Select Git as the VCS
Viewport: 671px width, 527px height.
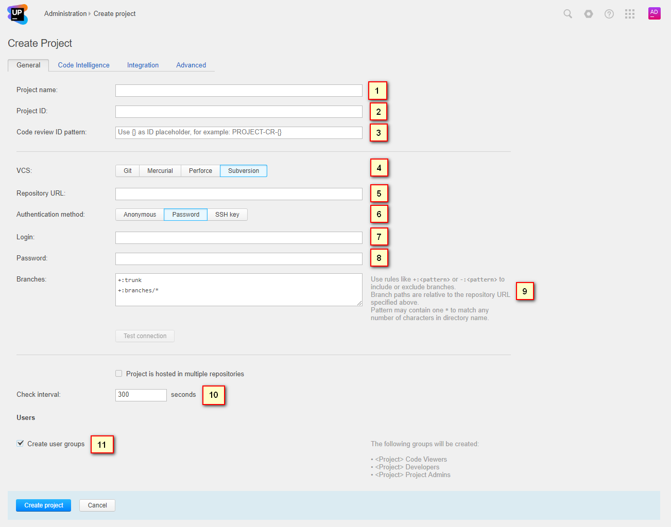tap(127, 171)
